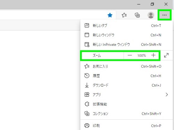Image resolution: width=174 pixels, height=130 pixels.
Task: Click the favorites star icon in menu
Action: point(87,66)
